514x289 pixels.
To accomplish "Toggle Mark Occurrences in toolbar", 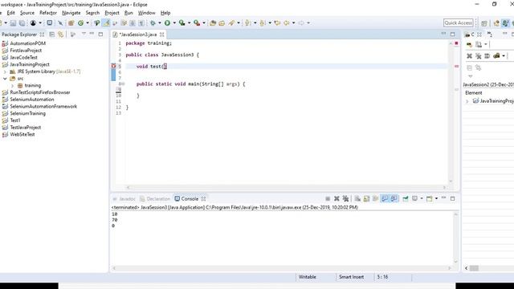I will point(106,23).
